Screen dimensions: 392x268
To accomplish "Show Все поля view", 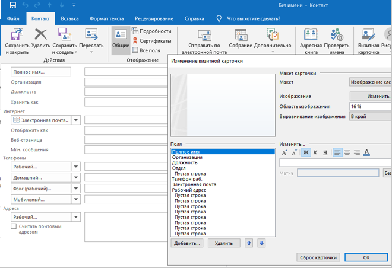I will point(146,50).
